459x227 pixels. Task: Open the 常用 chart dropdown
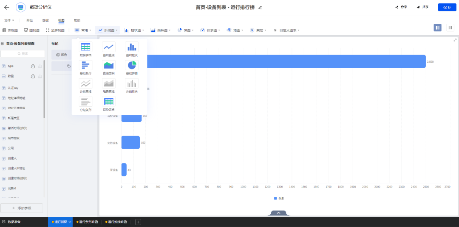(83, 30)
